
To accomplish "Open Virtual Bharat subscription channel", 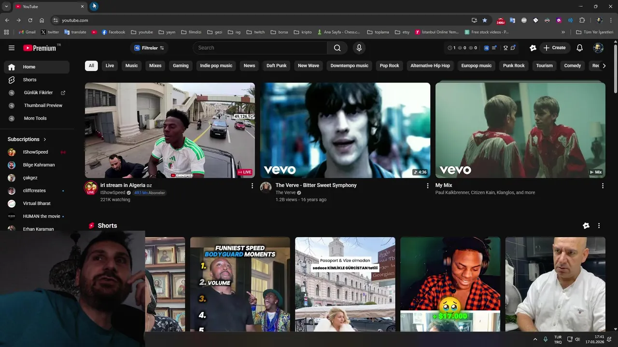I will 37,203.
